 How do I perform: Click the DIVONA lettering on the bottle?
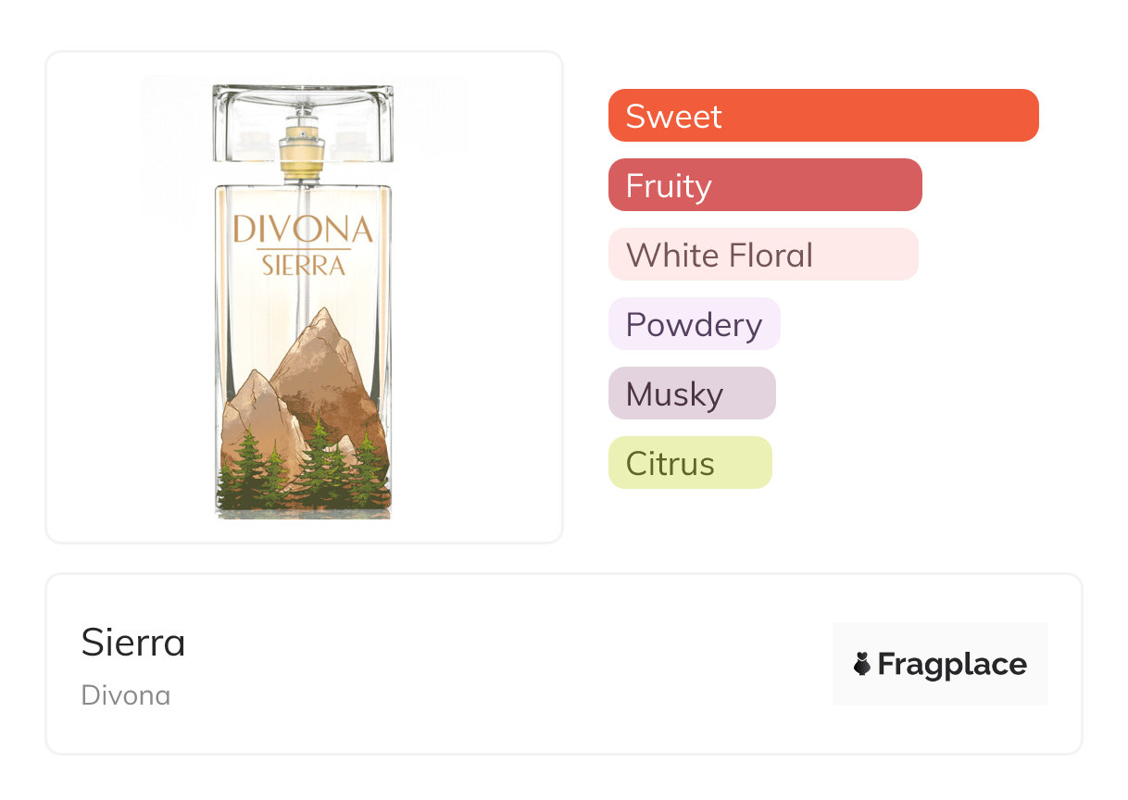point(303,230)
